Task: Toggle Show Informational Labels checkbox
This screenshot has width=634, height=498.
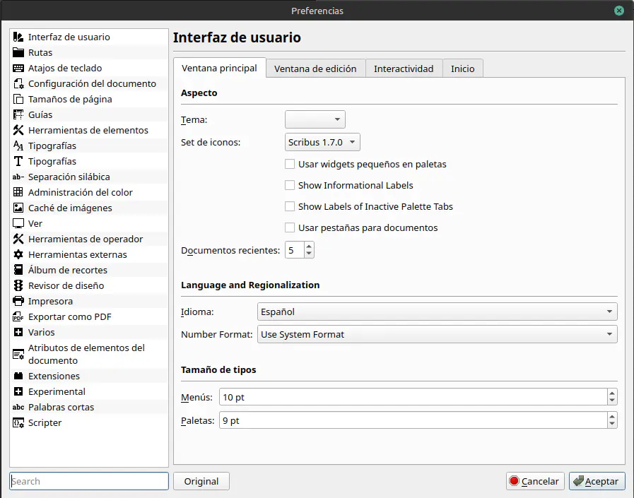Action: 290,186
